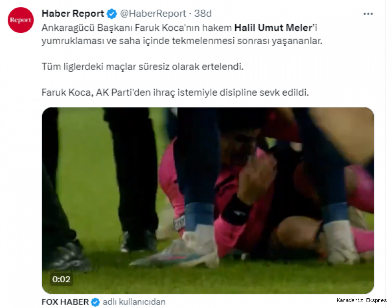
Task: Open the Haber Report profile avatar
Action: pyautogui.click(x=21, y=20)
